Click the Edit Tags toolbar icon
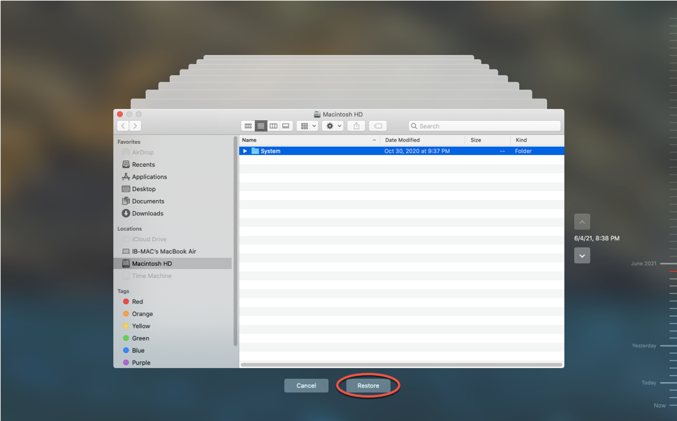 (x=378, y=126)
